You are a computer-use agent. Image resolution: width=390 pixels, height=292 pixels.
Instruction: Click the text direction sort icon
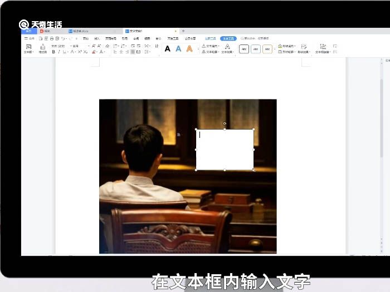[x=157, y=46]
